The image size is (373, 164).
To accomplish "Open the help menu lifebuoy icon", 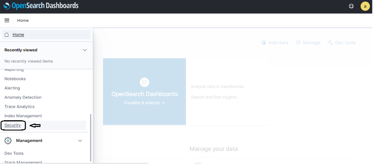I will point(351,6).
